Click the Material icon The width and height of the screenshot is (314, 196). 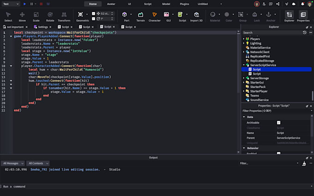click(x=213, y=14)
